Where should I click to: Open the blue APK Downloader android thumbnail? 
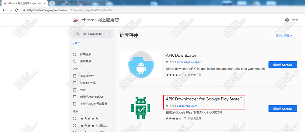pos(141,64)
